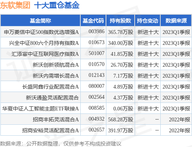Viewport: 192px width, 147px height.
Task: Click fund code 010673
Action: pyautogui.click(x=97, y=42)
